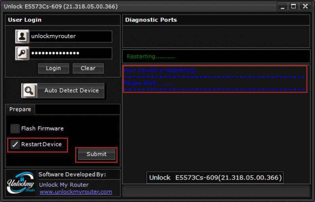Maximize the Unlock E5573Cs-609 window
This screenshot has height=202, width=315.
pos(294,6)
